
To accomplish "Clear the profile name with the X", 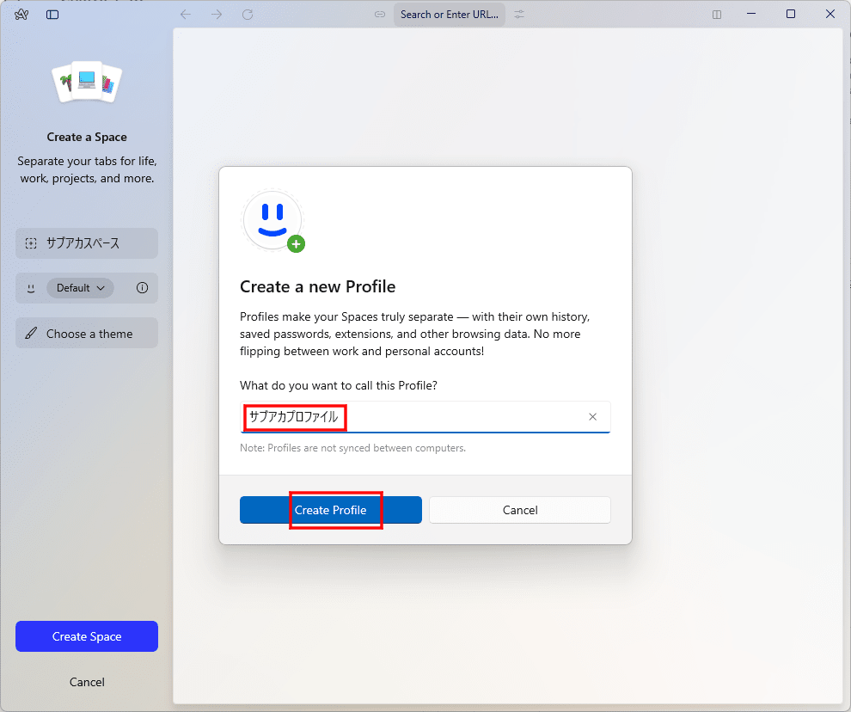I will (592, 417).
